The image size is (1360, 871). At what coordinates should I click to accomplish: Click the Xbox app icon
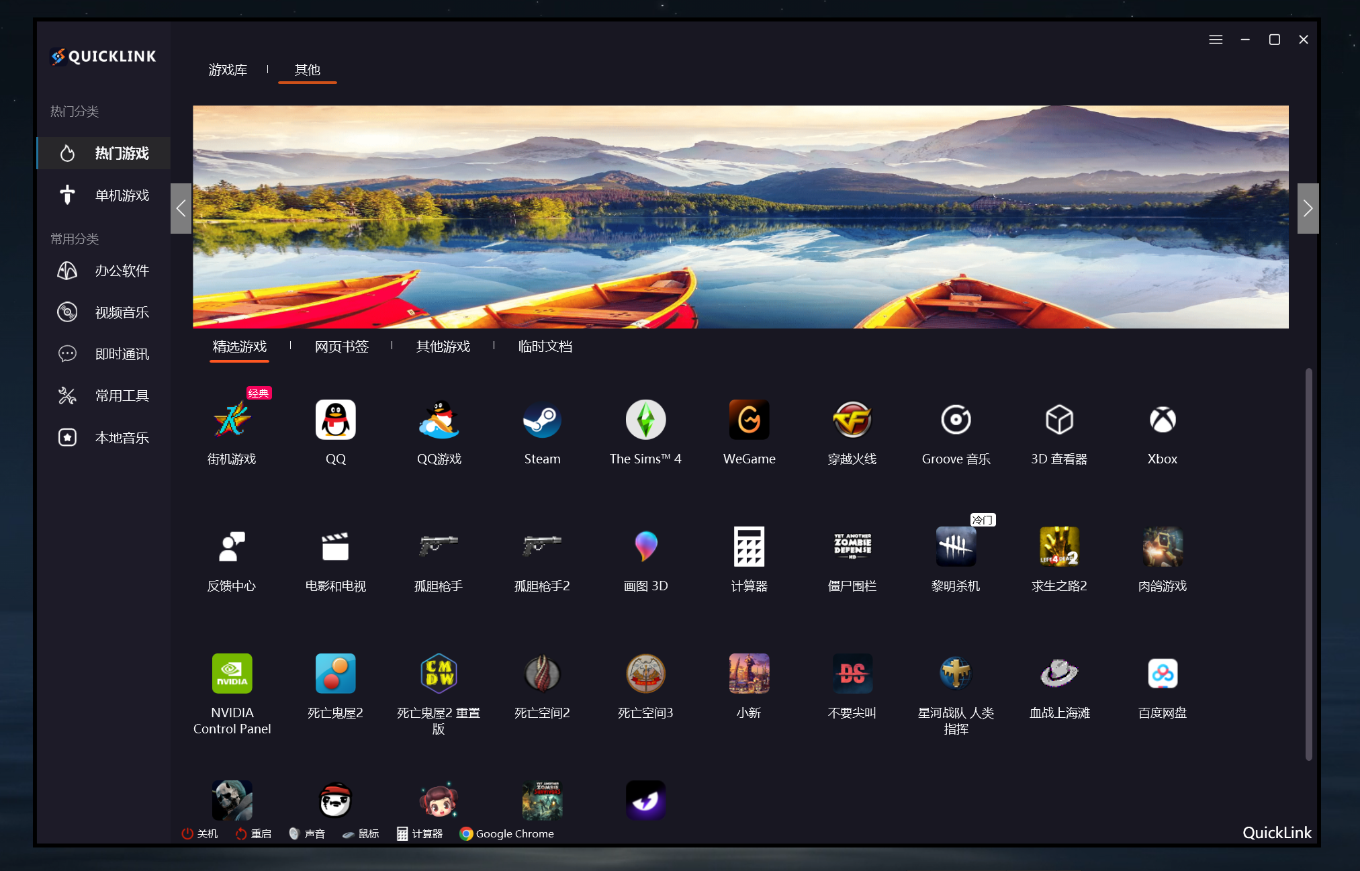tap(1162, 420)
